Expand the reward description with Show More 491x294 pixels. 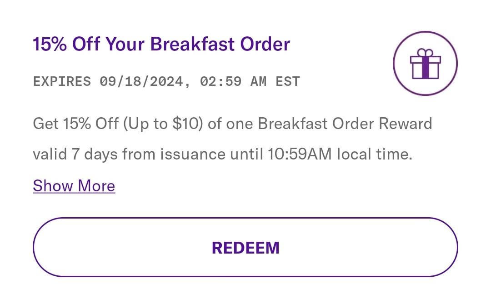[x=74, y=186]
